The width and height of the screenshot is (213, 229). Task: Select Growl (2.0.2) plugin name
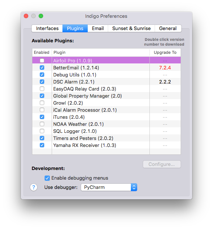pyautogui.click(x=68, y=103)
